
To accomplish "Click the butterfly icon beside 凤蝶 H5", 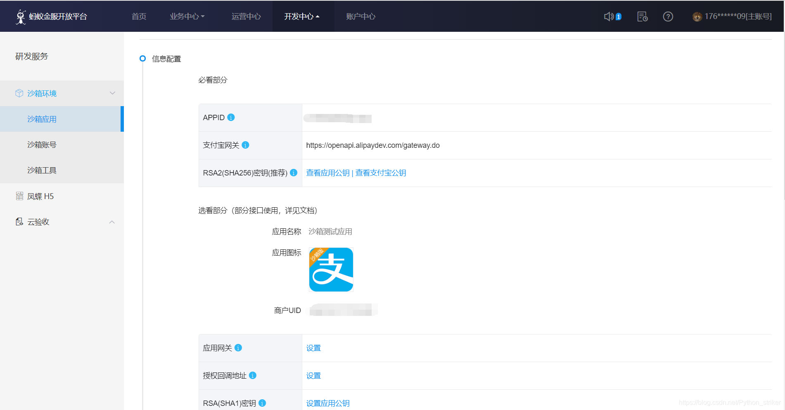I will 19,196.
